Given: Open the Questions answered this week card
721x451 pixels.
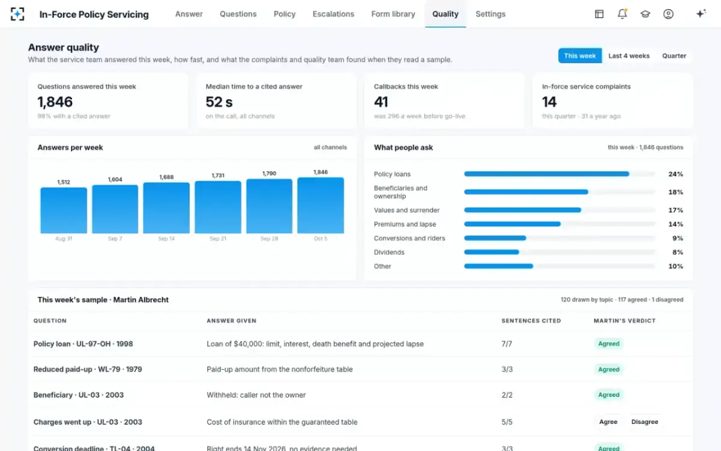Looking at the screenshot, I should point(108,101).
